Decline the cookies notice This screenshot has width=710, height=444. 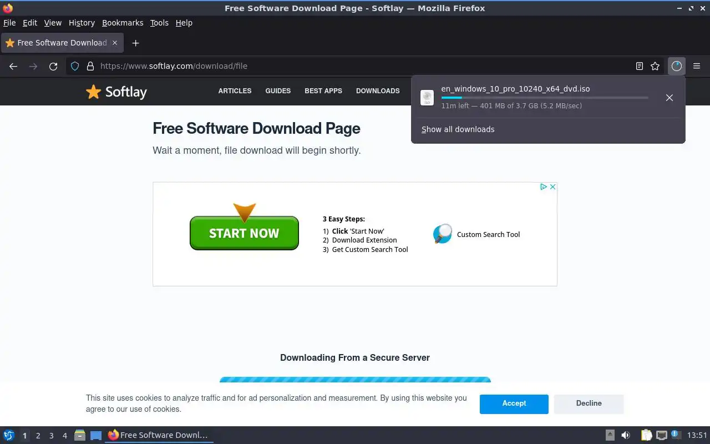(589, 403)
